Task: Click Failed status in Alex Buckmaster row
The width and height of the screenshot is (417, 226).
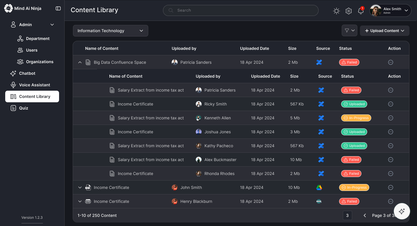Action: click(351, 160)
